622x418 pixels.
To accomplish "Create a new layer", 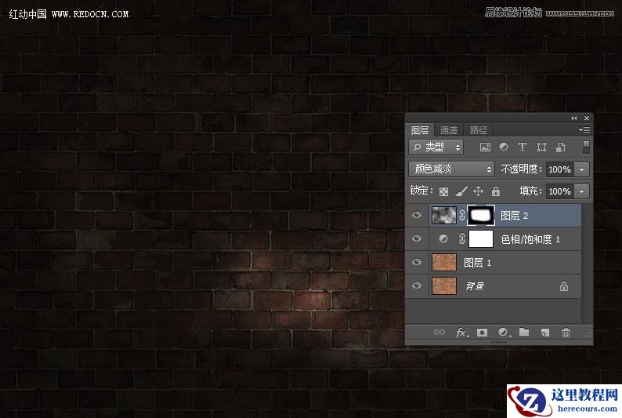I will (x=545, y=333).
